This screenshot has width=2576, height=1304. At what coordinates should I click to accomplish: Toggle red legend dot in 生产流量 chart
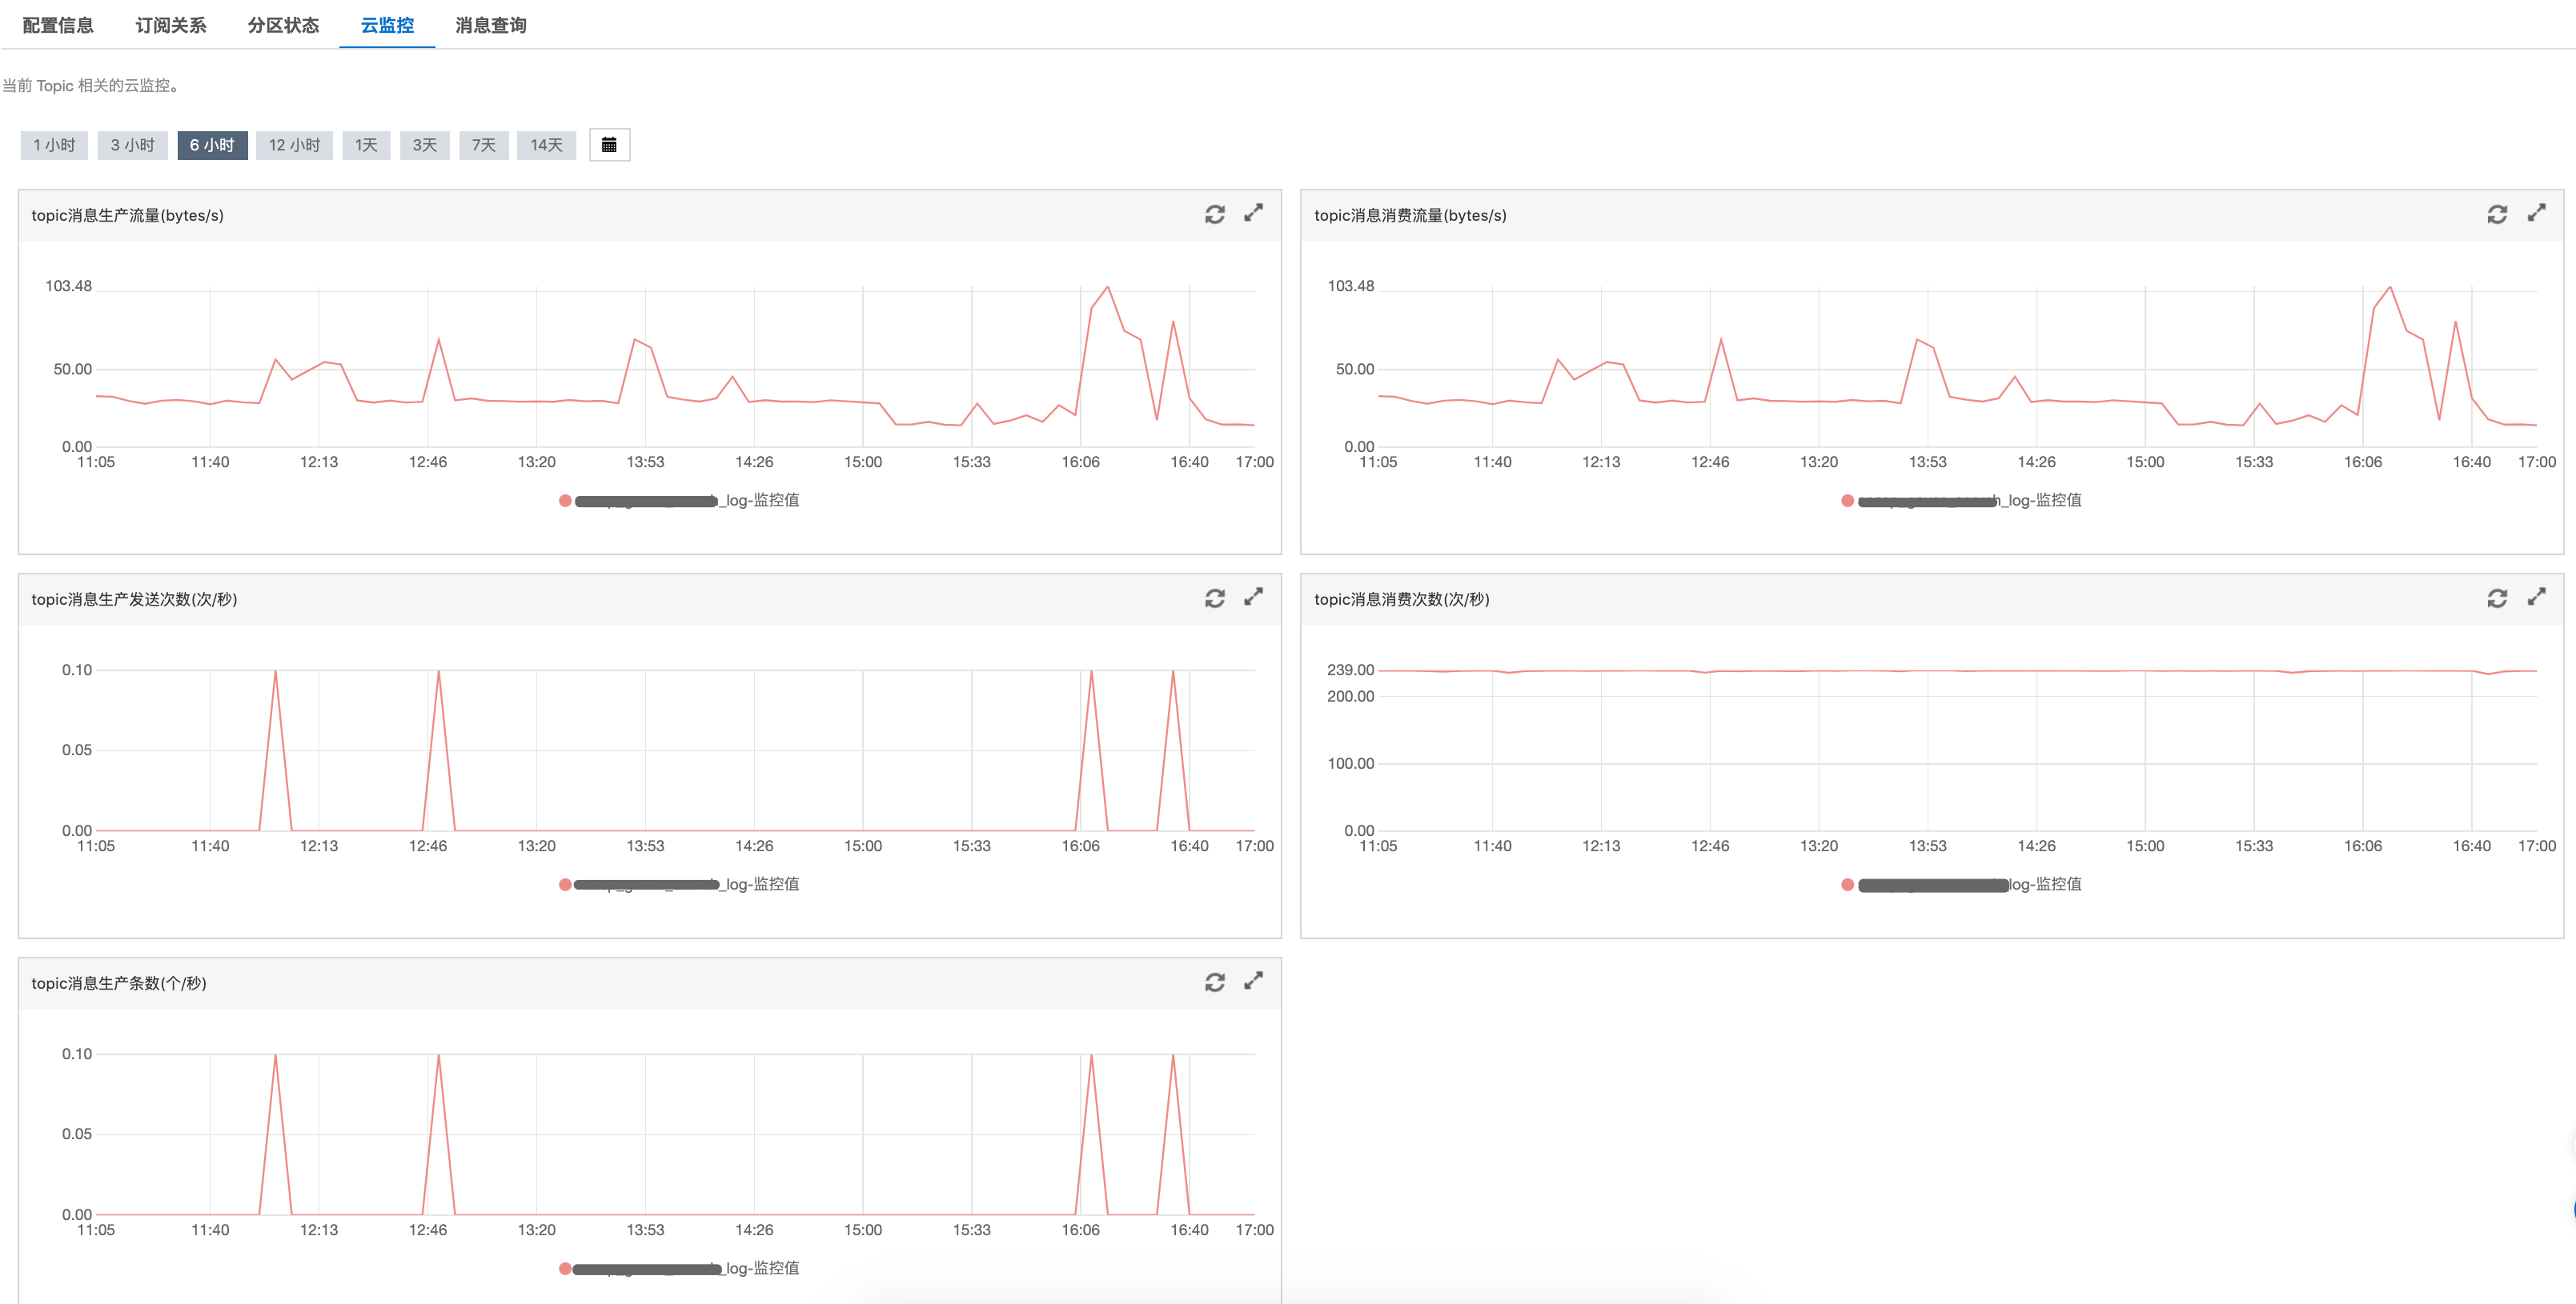coord(565,501)
